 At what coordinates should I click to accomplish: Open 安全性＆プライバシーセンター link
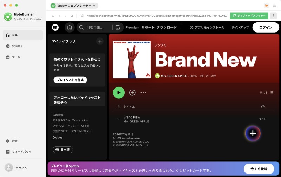70,120
